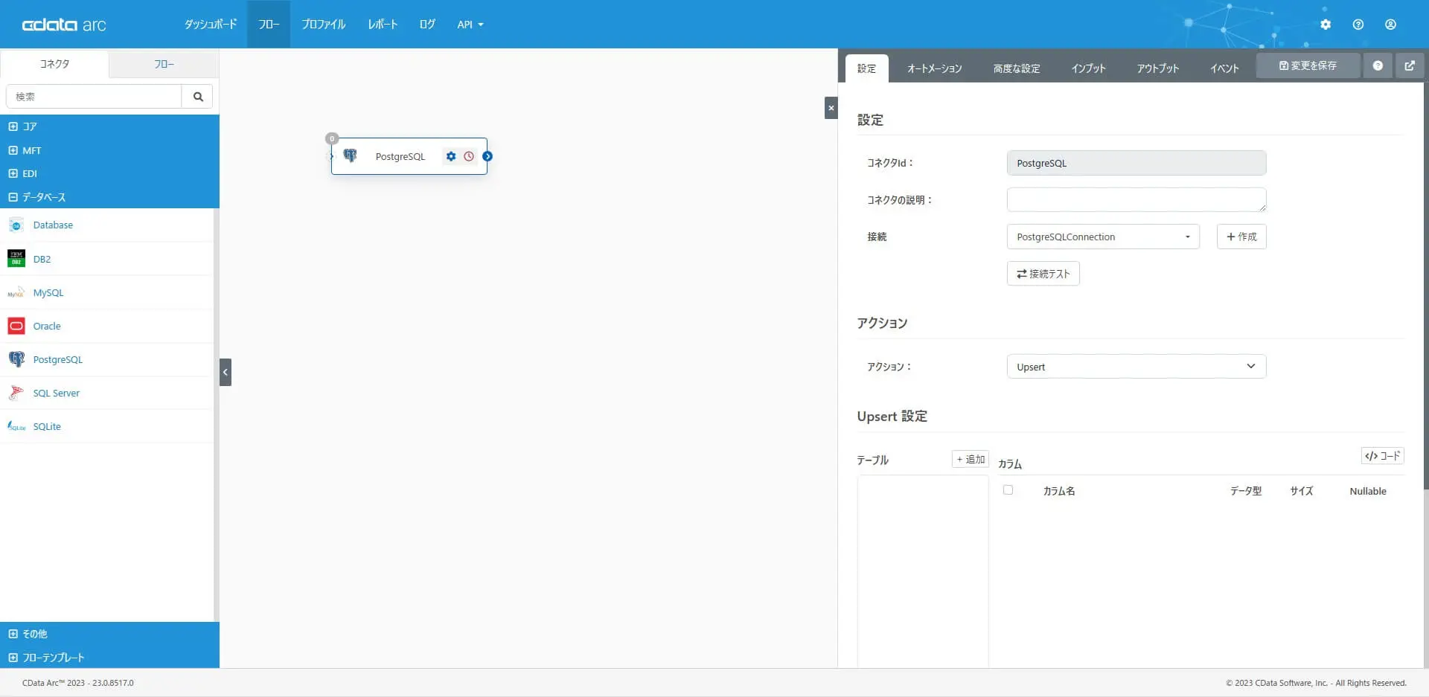
Task: Click the コネクタId field
Action: pos(1137,163)
